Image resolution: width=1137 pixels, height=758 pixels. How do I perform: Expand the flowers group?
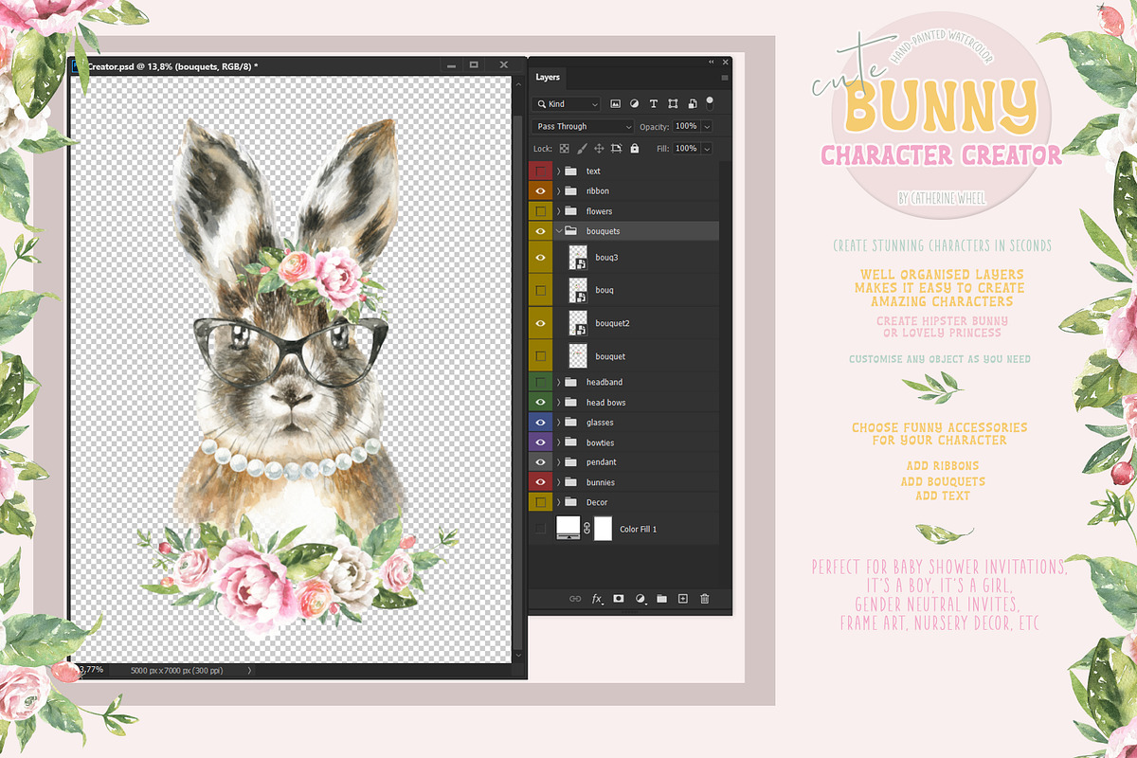(559, 211)
